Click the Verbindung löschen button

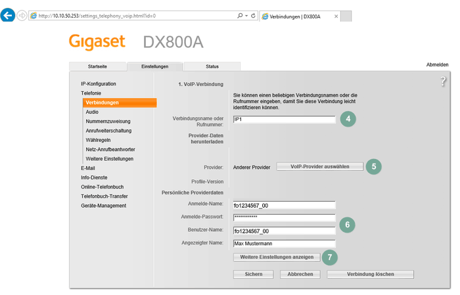click(370, 274)
